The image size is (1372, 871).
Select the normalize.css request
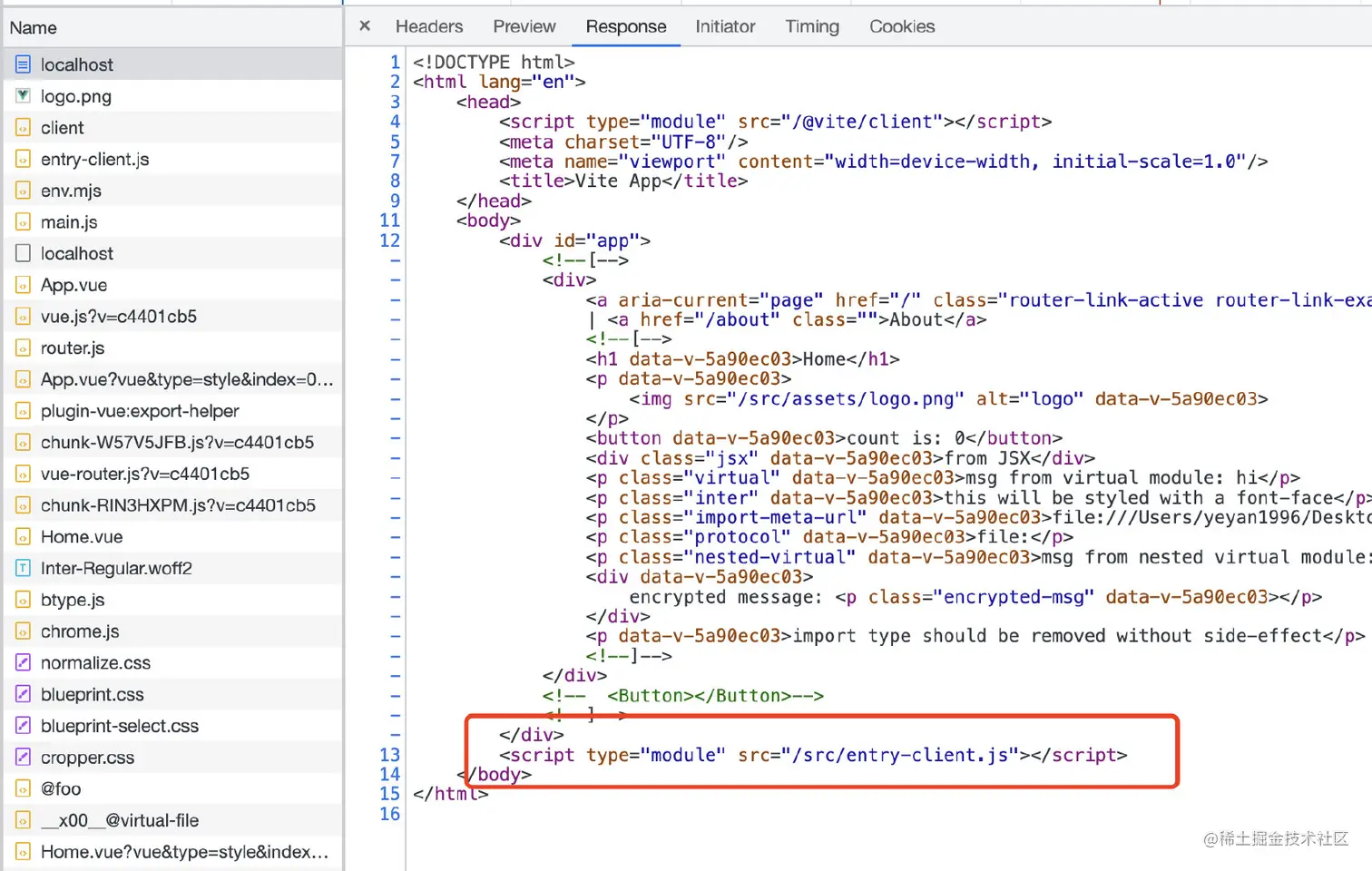(171, 662)
